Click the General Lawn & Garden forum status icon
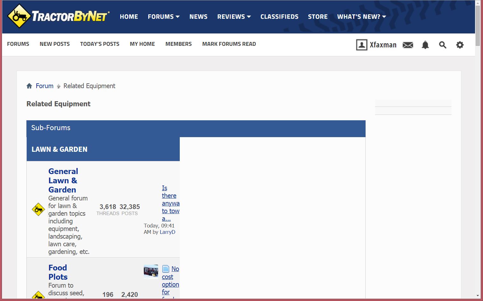The width and height of the screenshot is (483, 301). click(38, 209)
